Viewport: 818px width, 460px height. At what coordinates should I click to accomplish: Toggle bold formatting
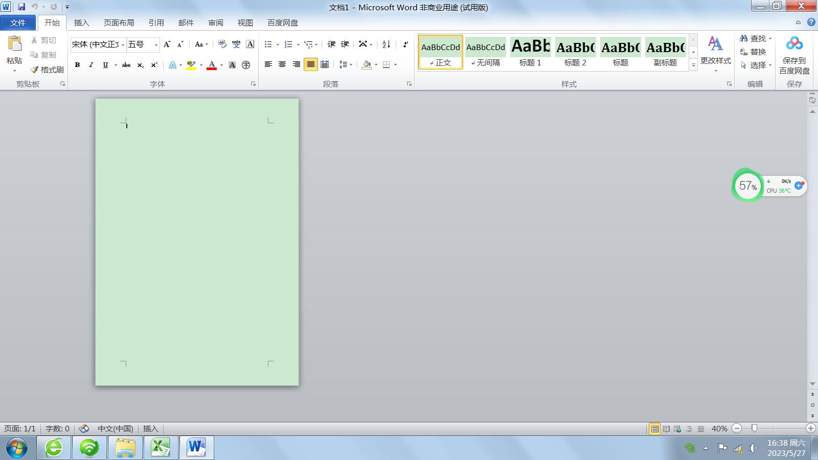click(77, 65)
